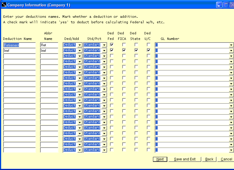The width and height of the screenshot is (234, 170).
Task: Go Back to the previous screen
Action: 209,159
